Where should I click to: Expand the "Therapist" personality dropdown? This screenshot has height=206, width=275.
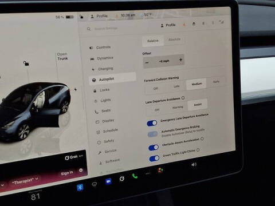click(x=25, y=180)
